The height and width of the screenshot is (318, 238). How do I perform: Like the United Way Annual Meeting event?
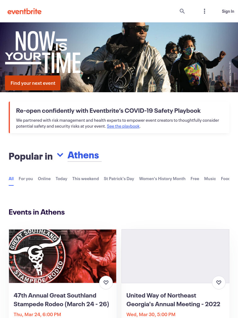tap(219, 282)
